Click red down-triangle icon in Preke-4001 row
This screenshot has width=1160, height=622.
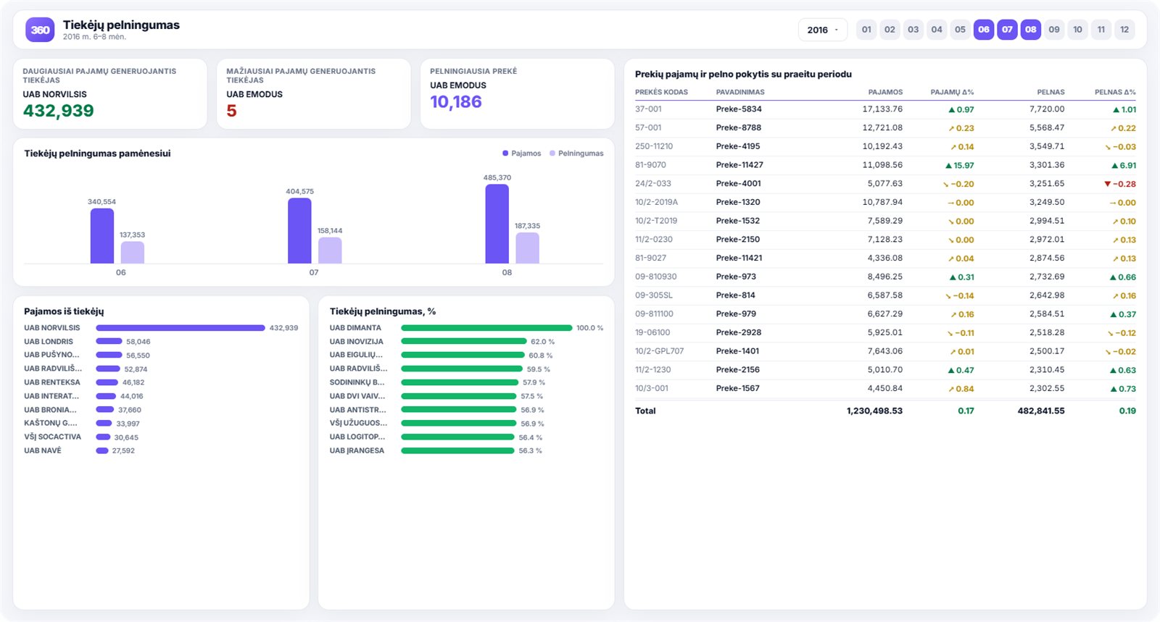point(1107,184)
